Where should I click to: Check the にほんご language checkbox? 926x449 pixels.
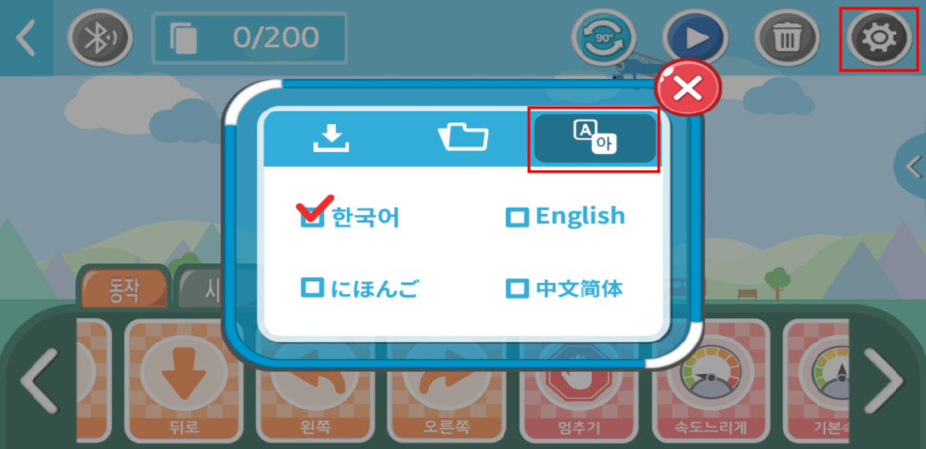click(x=313, y=289)
